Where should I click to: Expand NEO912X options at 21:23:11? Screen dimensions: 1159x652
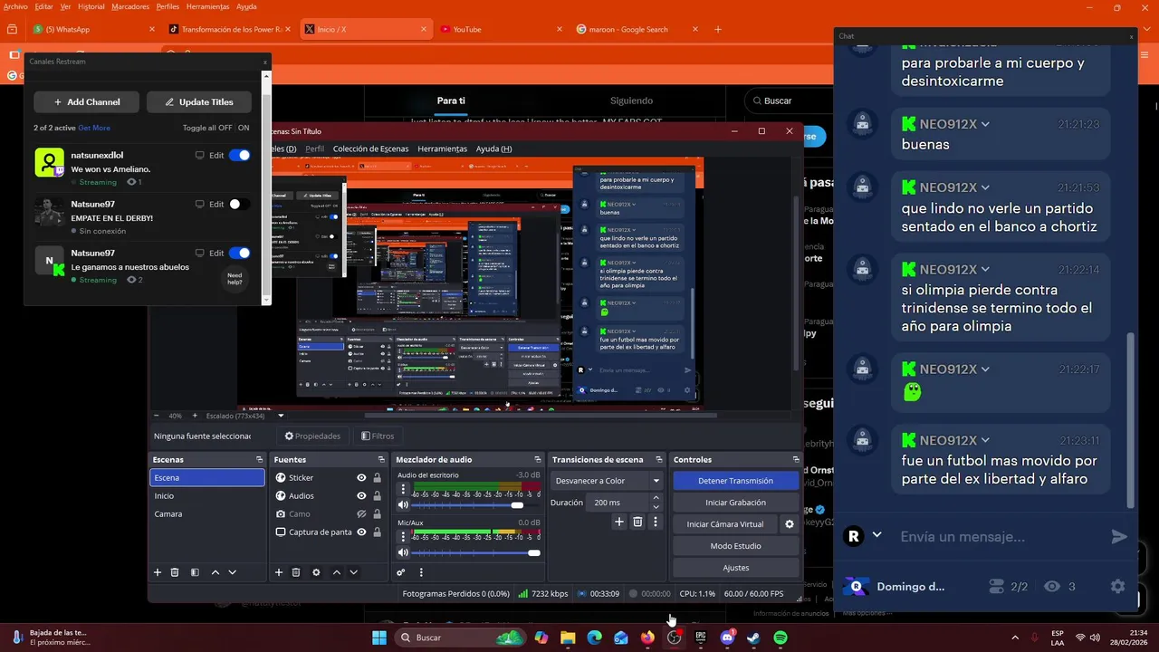pos(985,441)
